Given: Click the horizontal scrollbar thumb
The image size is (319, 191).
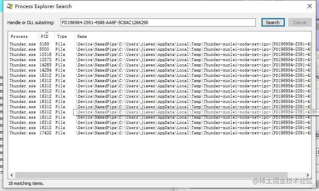Looking at the screenshot, I should 151,175.
